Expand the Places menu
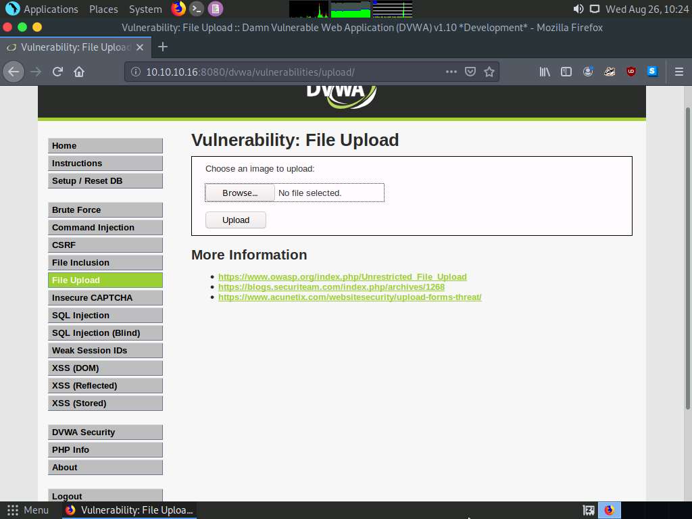Viewport: 692px width, 519px height. coord(103,9)
